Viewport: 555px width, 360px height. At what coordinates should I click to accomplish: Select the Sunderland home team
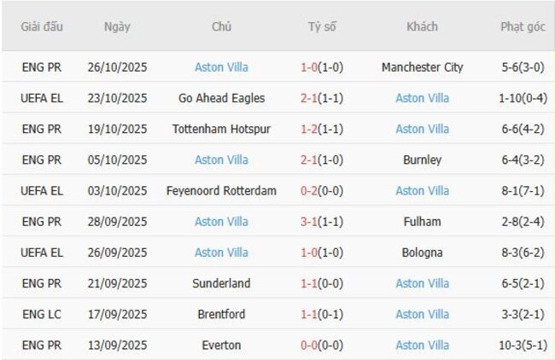point(221,283)
